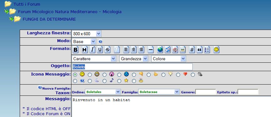The width and height of the screenshot is (271, 117).
Task: Open smilies with the yellow smiley button
Action: [216, 50]
